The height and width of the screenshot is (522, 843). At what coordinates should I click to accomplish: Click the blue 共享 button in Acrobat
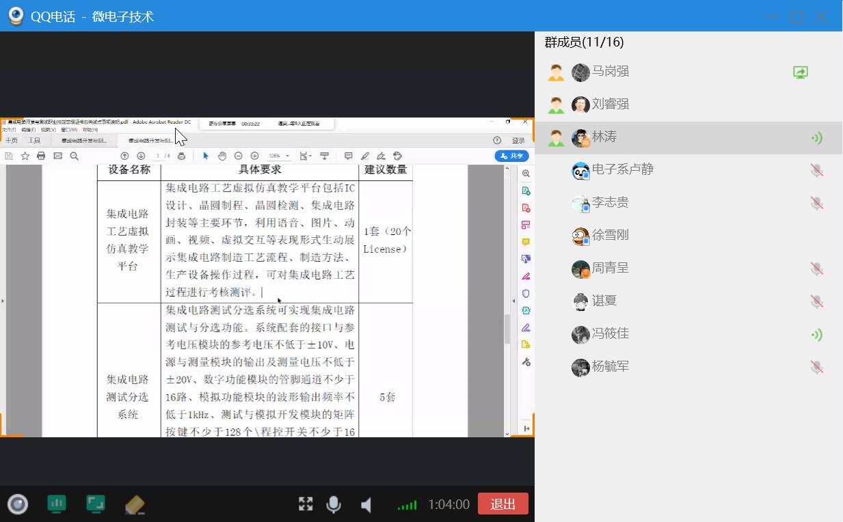(511, 156)
